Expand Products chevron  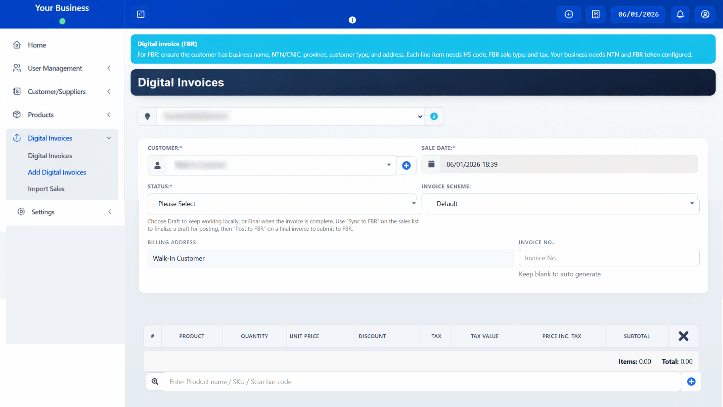click(109, 115)
